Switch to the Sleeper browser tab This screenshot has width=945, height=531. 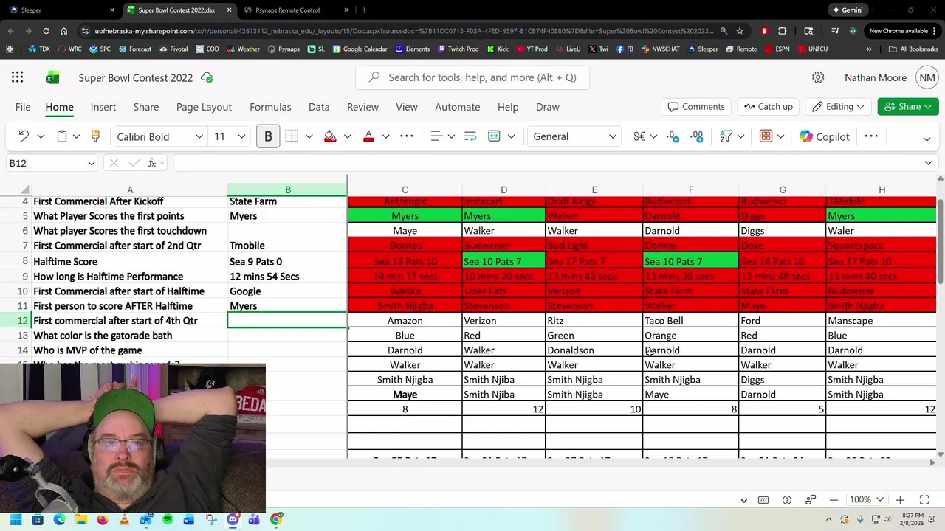click(x=61, y=10)
